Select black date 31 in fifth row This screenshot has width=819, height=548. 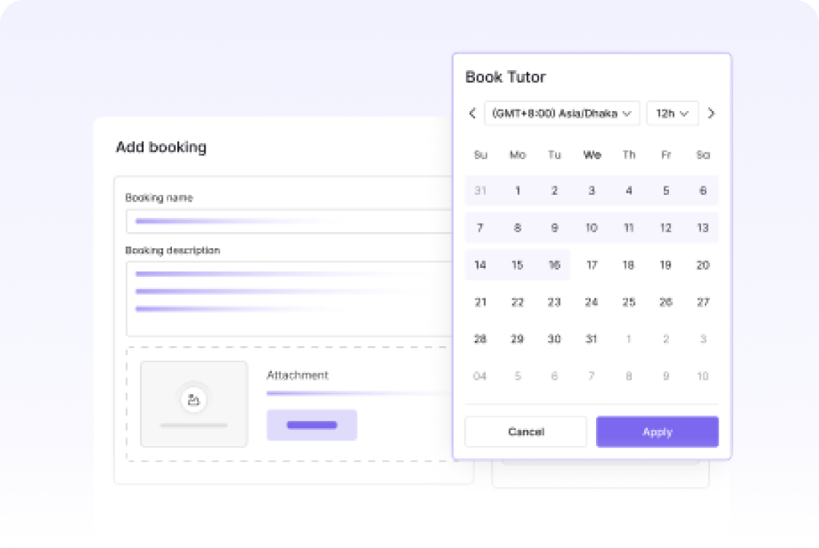[x=591, y=339]
